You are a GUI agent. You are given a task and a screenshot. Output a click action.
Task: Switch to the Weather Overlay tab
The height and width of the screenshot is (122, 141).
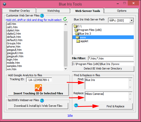coord(19,11)
